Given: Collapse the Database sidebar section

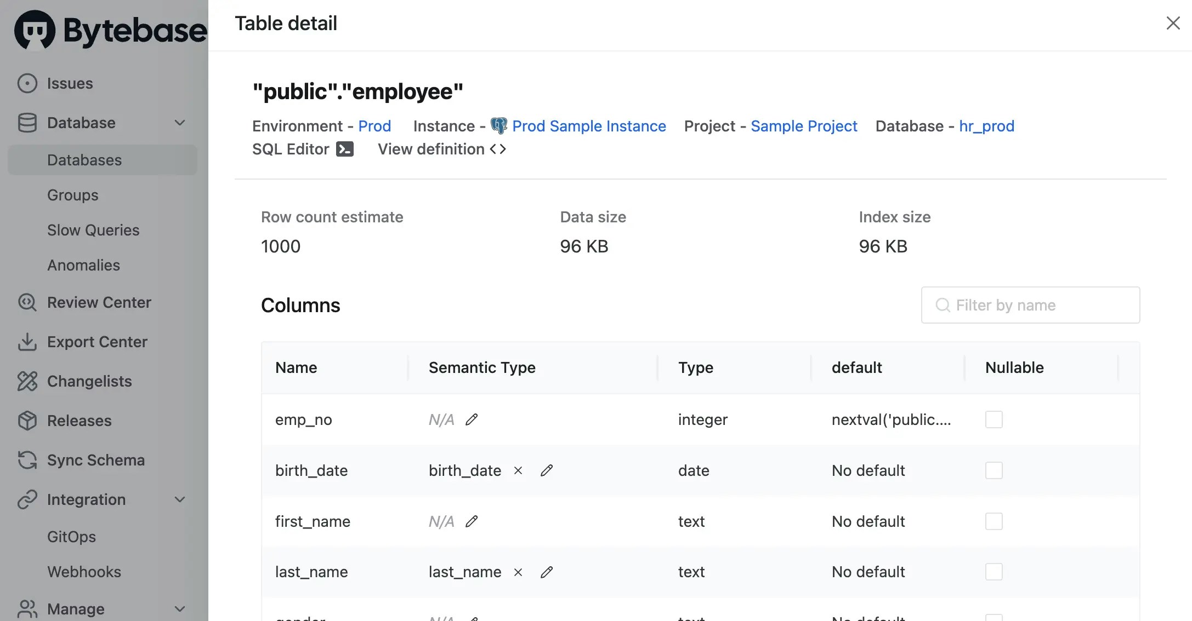Looking at the screenshot, I should [x=180, y=123].
